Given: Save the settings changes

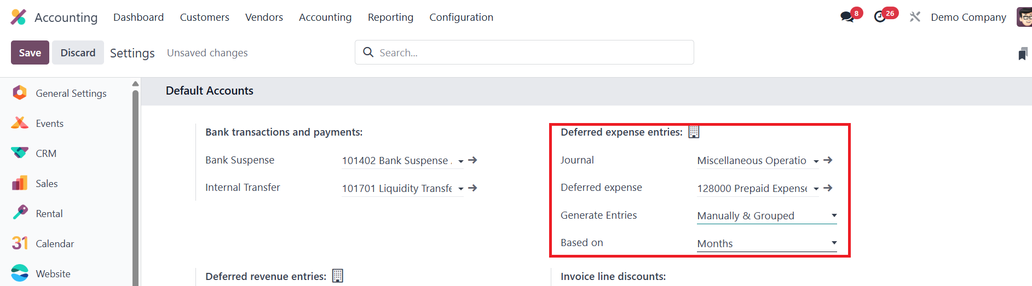Looking at the screenshot, I should tap(30, 52).
